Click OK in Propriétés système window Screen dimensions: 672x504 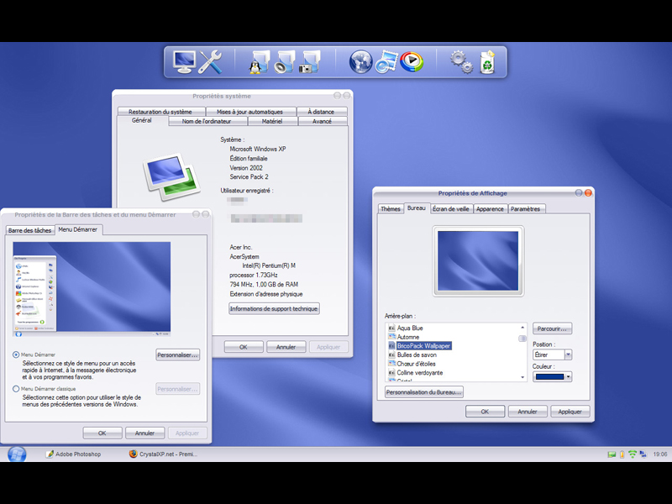click(244, 347)
